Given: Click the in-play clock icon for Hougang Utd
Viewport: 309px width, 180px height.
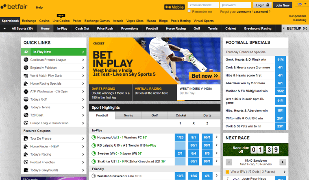Looking at the screenshot, I should [x=94, y=137].
